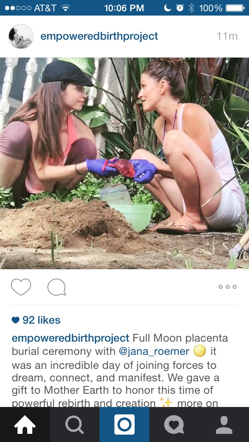Open empoweredbirthproject username in post header
The height and width of the screenshot is (442, 249).
[x=99, y=36]
